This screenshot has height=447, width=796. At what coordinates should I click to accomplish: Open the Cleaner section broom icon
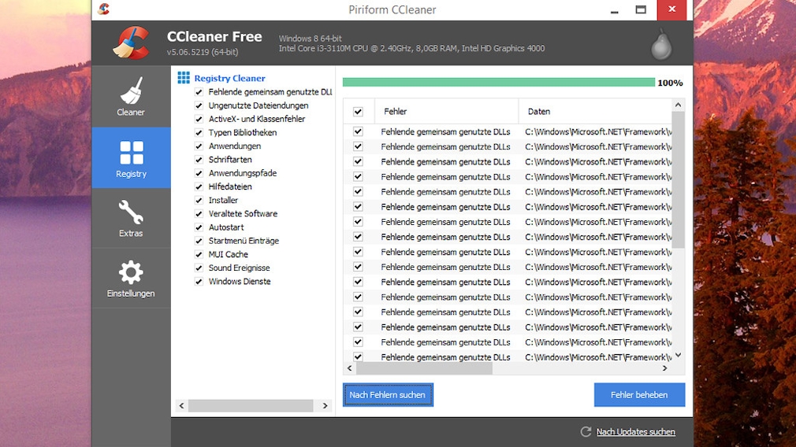tap(131, 91)
